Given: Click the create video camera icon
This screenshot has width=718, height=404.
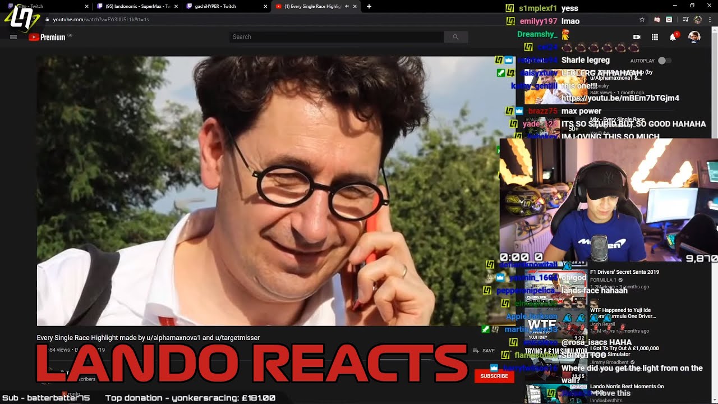Looking at the screenshot, I should click(637, 37).
